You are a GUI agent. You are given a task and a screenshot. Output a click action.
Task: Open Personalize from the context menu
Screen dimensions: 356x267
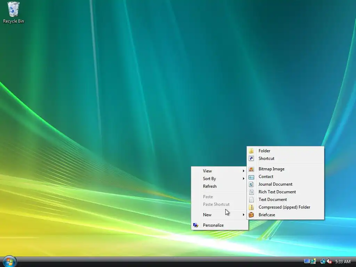pyautogui.click(x=220, y=225)
